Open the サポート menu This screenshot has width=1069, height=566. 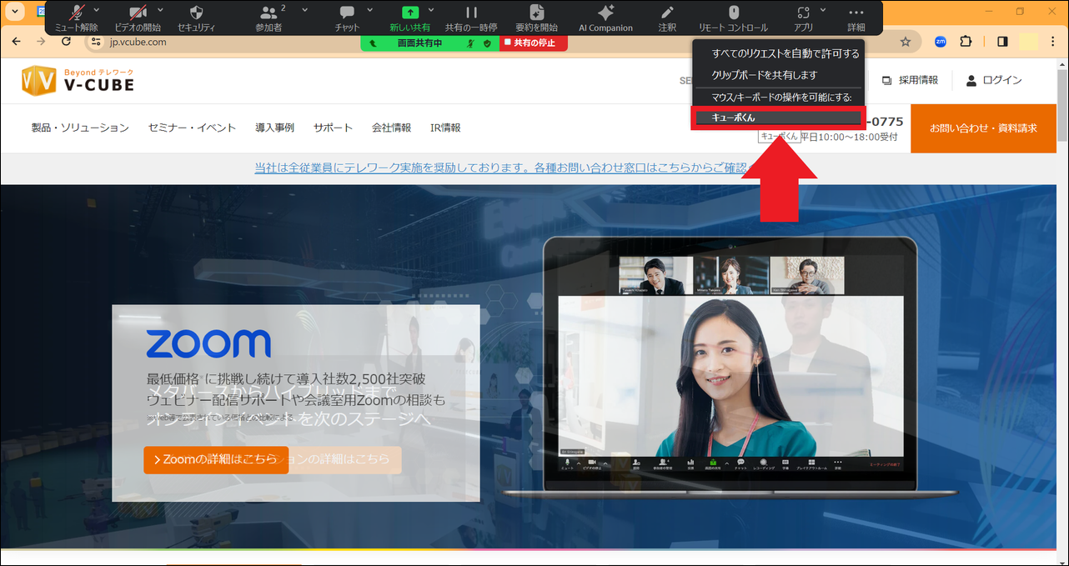tap(333, 128)
